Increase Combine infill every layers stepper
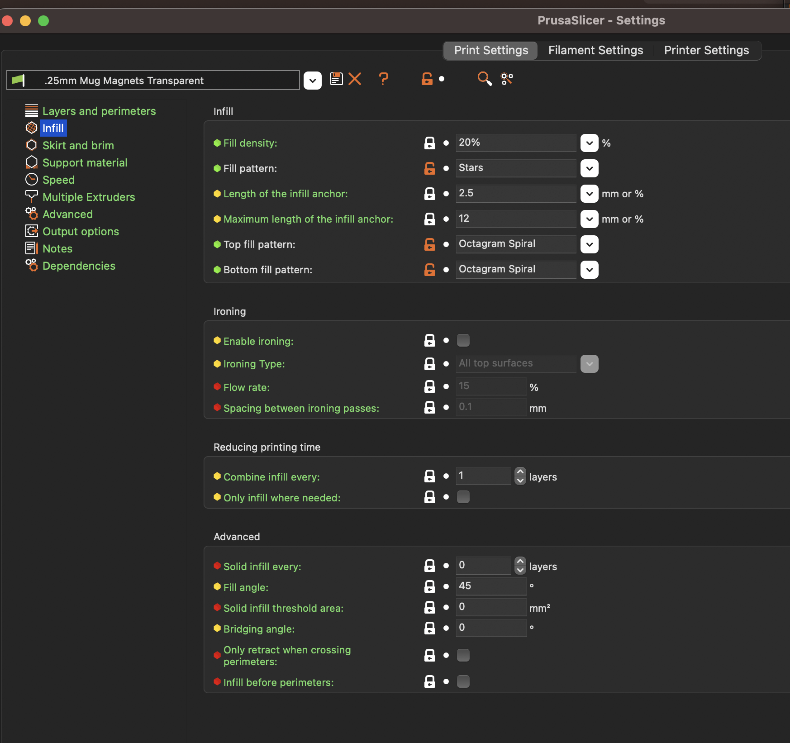The width and height of the screenshot is (790, 743). coord(520,472)
